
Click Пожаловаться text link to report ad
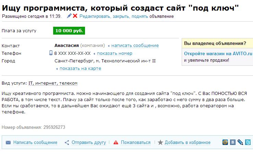(x=136, y=143)
